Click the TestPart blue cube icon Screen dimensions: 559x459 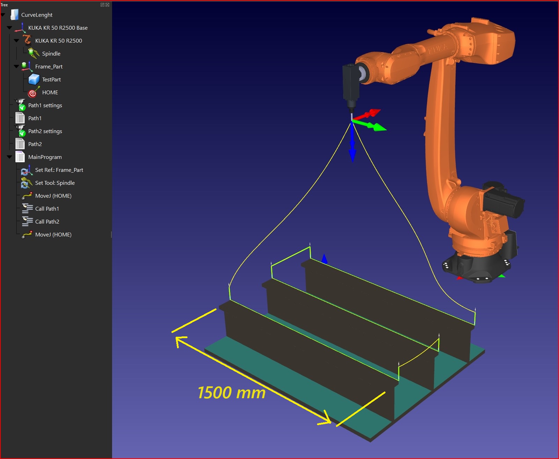34,79
